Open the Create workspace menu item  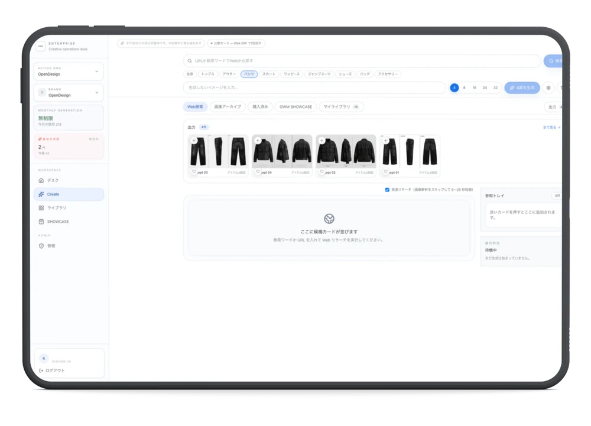pyautogui.click(x=69, y=194)
